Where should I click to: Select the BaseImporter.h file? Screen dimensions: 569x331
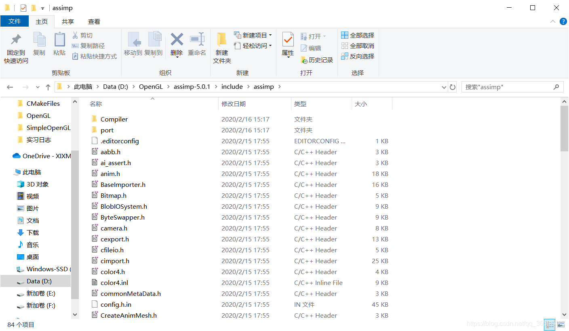point(123,184)
